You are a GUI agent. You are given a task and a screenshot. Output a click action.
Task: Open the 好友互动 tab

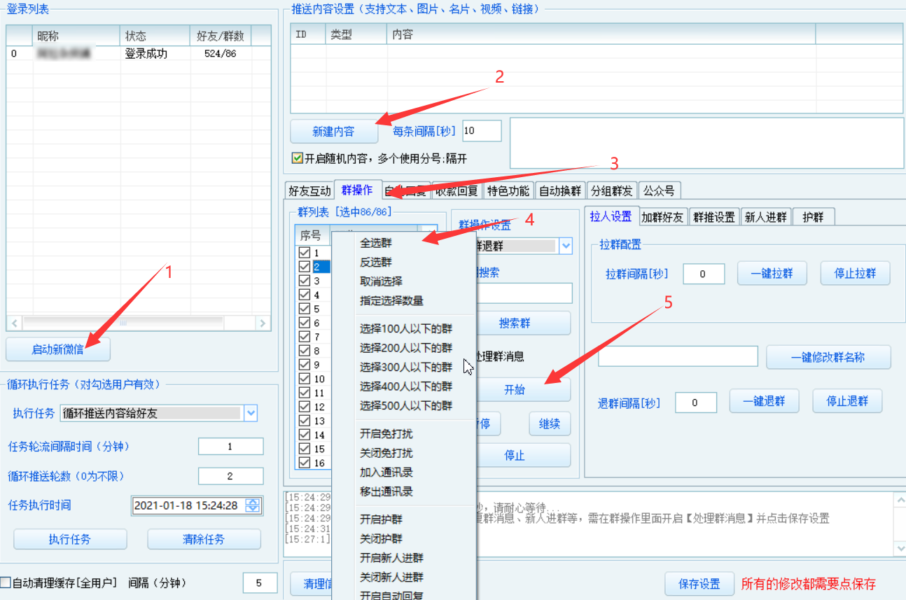[x=309, y=190]
